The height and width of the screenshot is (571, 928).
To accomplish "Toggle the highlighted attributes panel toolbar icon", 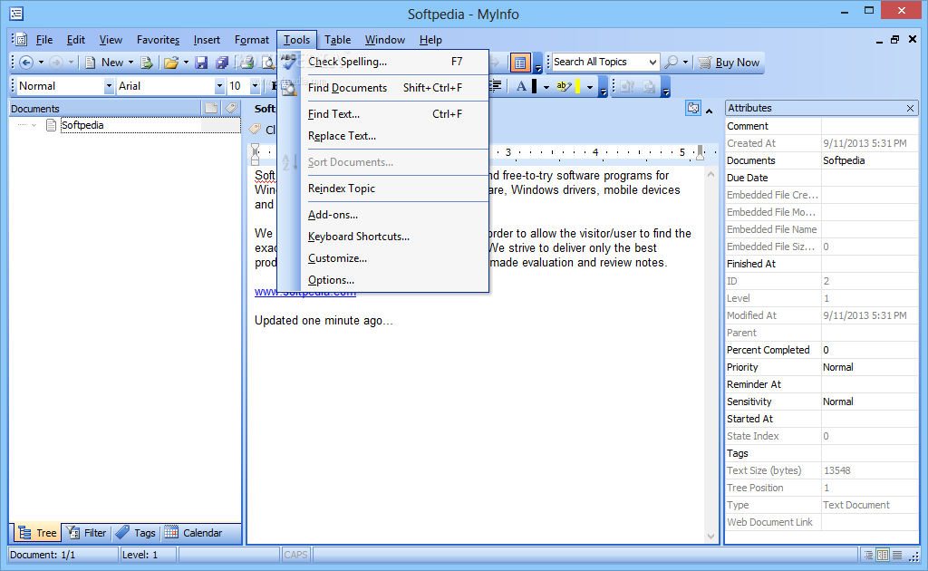I will (519, 63).
